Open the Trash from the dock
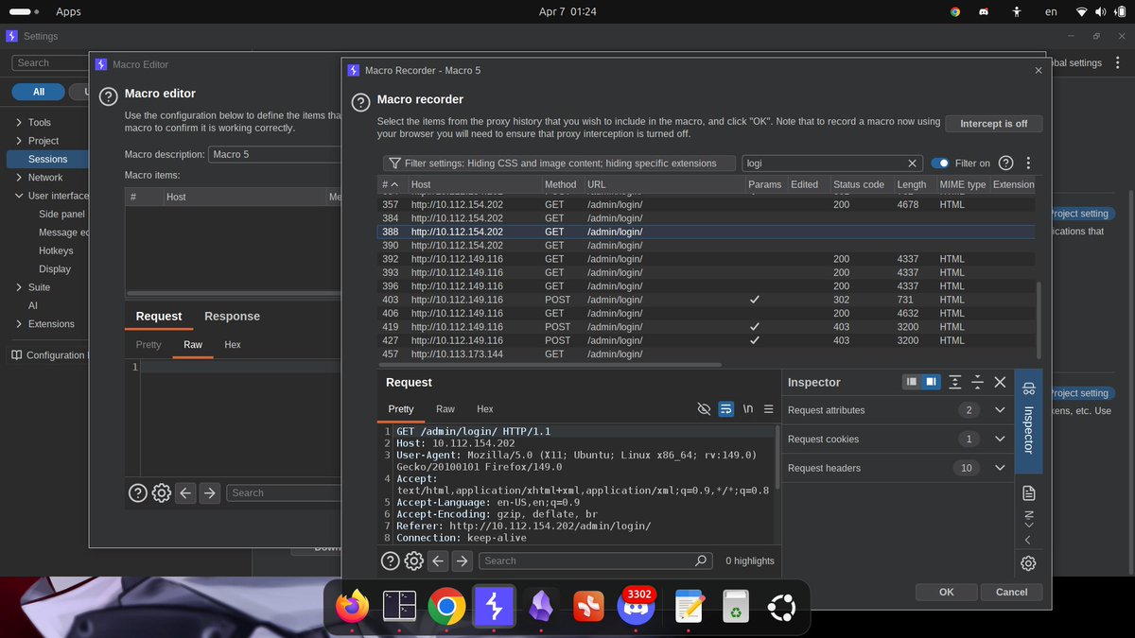1135x638 pixels. click(735, 605)
